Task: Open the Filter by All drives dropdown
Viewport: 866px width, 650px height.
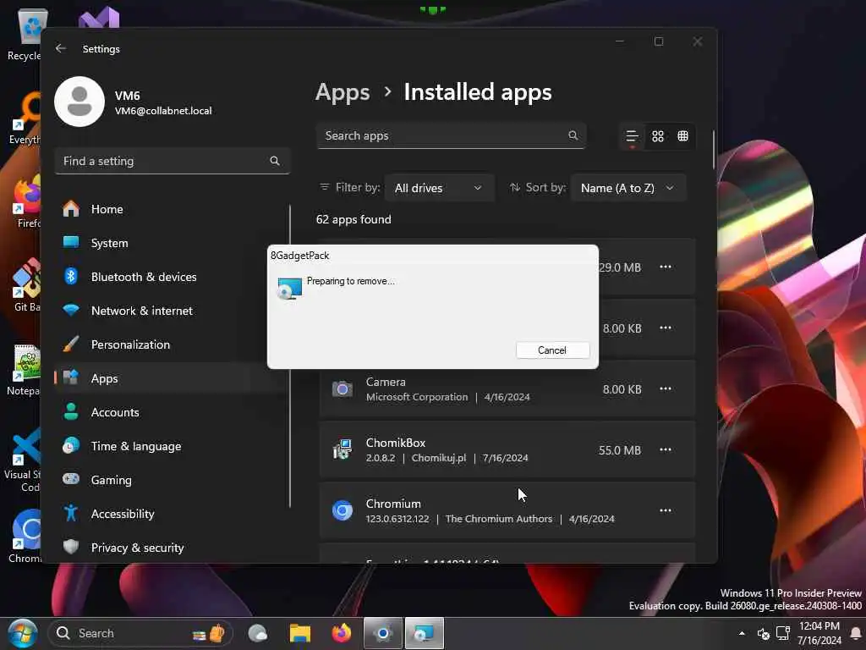Action: 439,188
